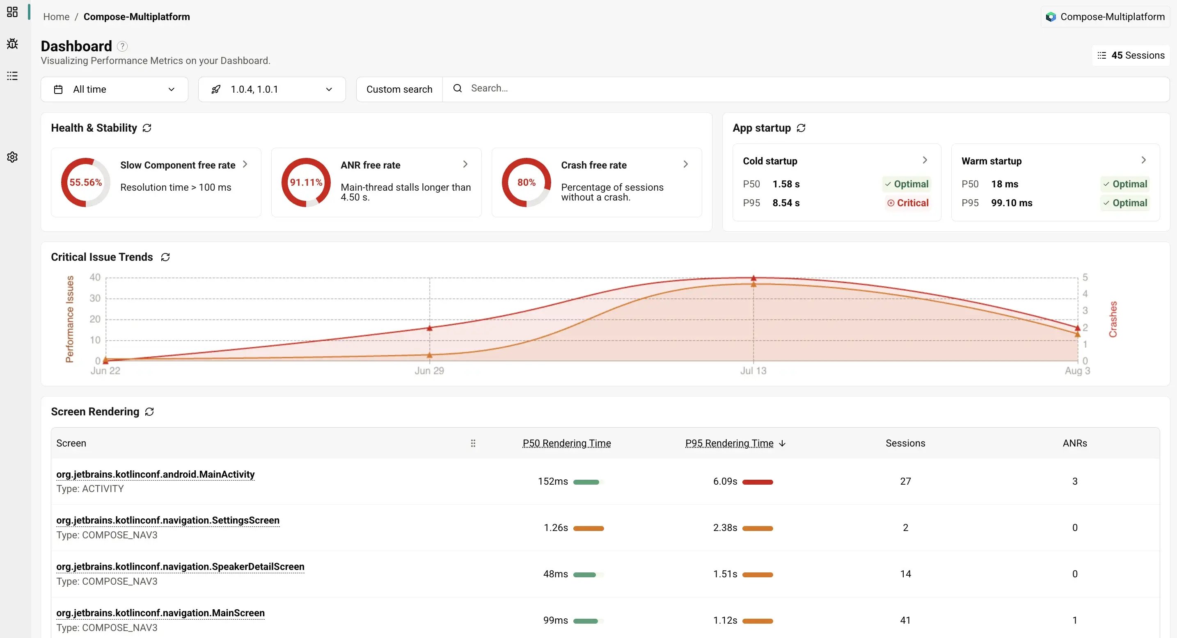Click the orange 2.38s rendering bar
1177x638 pixels.
pos(758,529)
